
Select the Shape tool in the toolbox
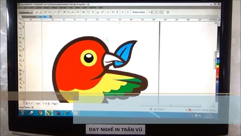20,23
